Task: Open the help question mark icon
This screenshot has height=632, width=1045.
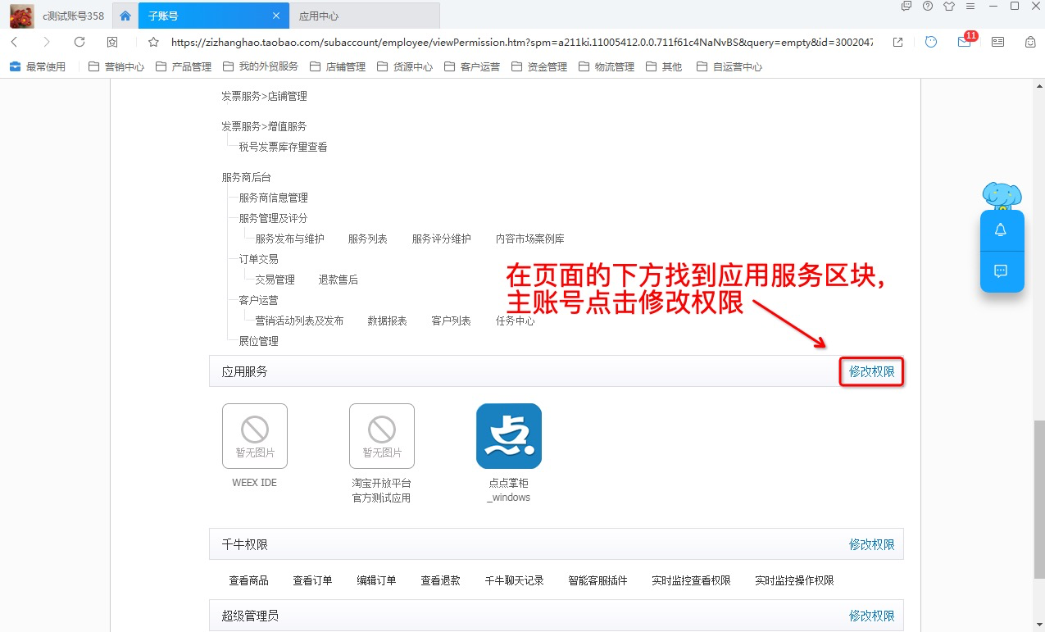Action: point(928,6)
